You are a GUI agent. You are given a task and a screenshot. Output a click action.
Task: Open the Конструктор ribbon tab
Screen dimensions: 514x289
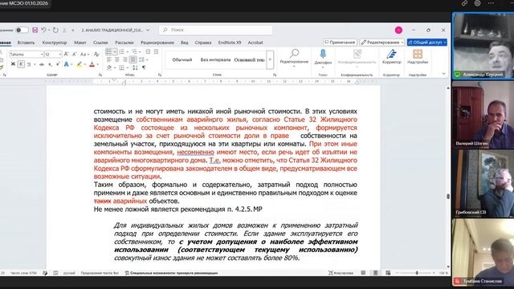point(55,43)
